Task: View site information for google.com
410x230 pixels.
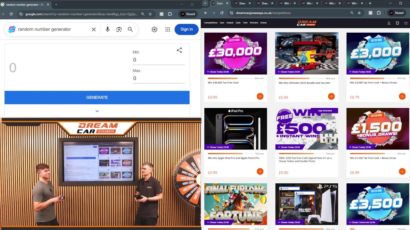Action: [x=21, y=14]
